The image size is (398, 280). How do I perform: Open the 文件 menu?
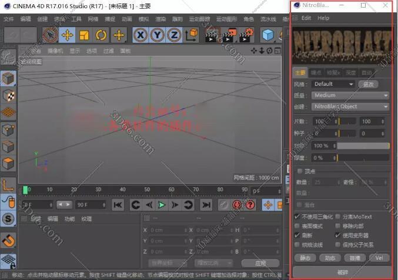coord(9,19)
